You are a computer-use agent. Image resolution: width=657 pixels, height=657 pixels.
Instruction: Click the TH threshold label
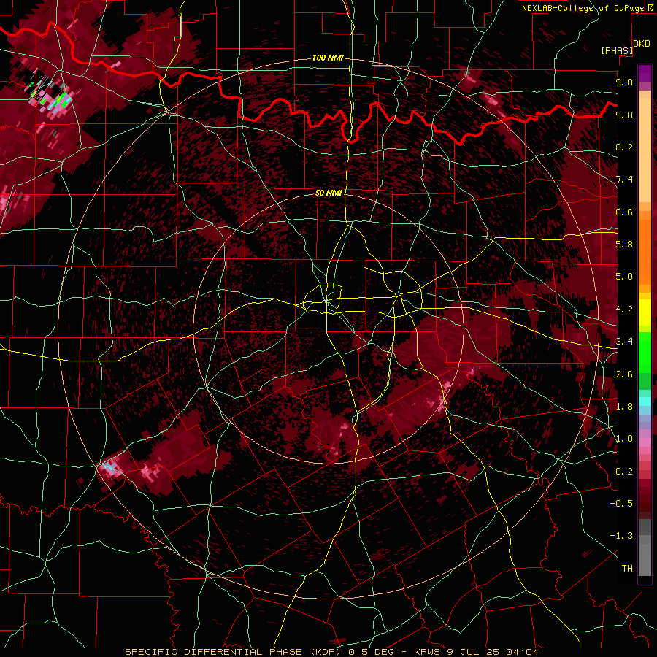(627, 569)
